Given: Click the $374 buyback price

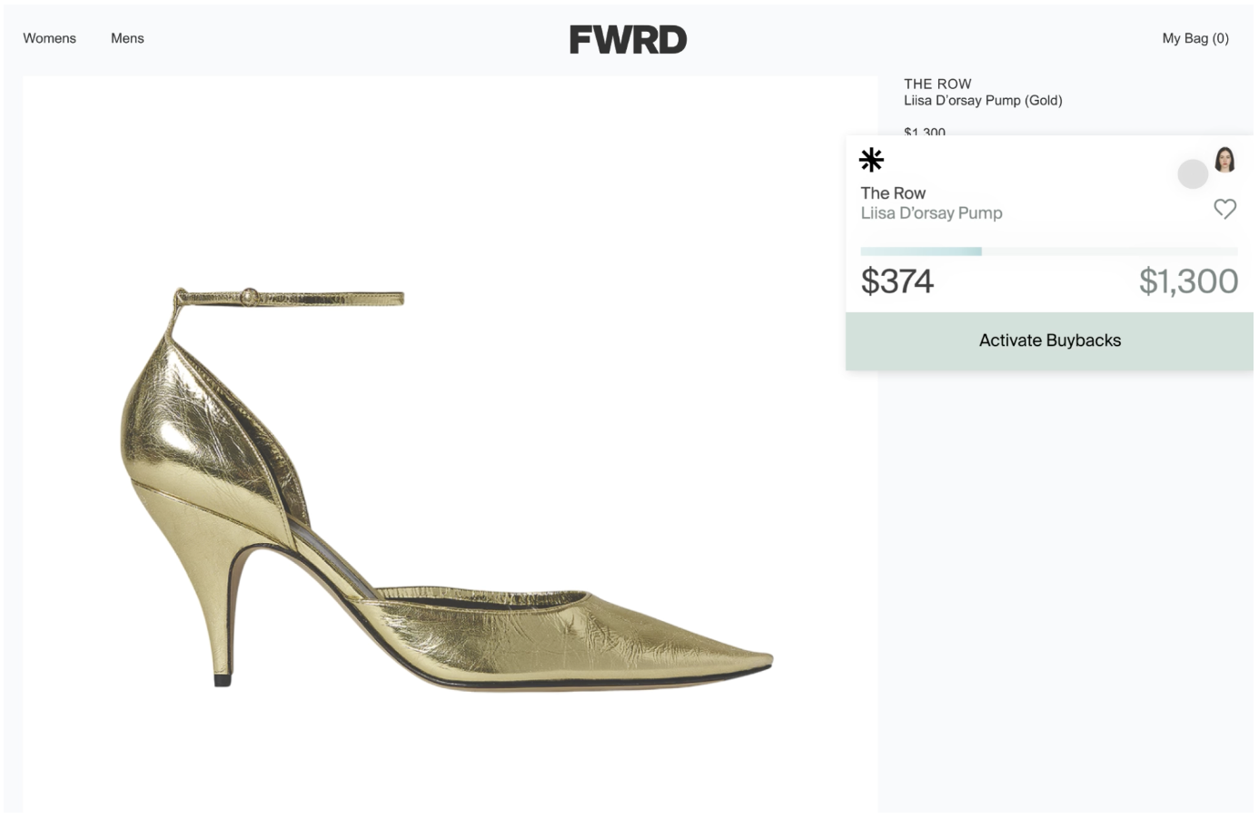Looking at the screenshot, I should click(x=897, y=281).
